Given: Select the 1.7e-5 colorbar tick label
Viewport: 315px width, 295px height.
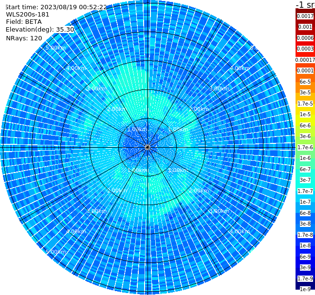Looking at the screenshot, I should (305, 104).
